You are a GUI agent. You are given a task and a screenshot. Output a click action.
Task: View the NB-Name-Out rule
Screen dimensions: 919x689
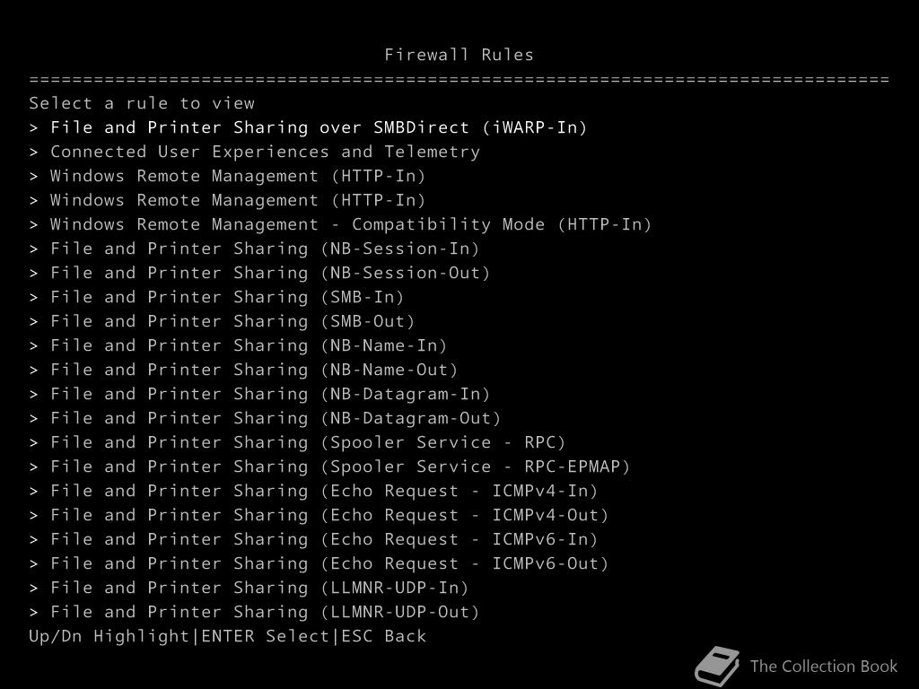[x=254, y=370]
